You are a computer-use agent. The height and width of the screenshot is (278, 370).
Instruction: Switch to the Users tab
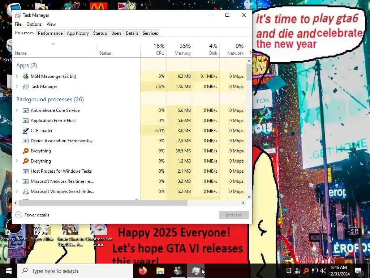[x=116, y=33]
